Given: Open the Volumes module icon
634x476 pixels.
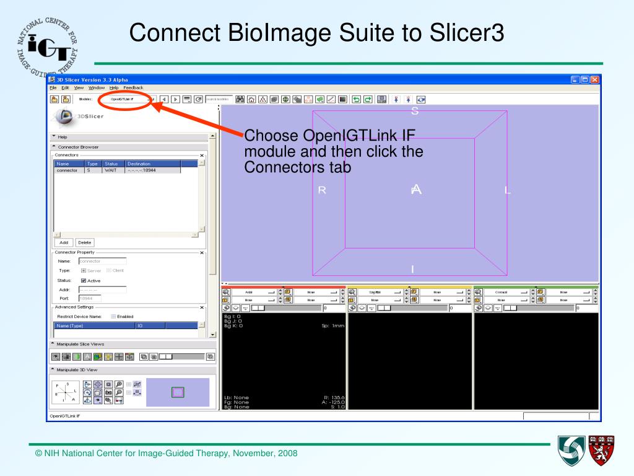Looking at the screenshot, I should [x=274, y=99].
